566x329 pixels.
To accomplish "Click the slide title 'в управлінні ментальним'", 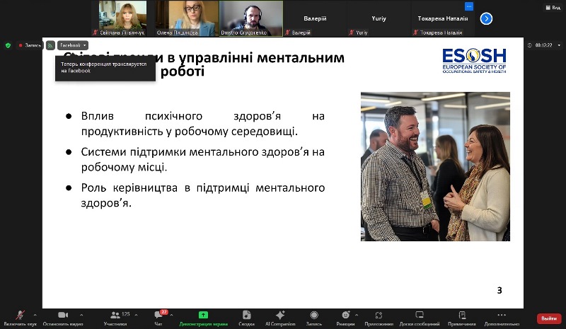I will pos(255,58).
